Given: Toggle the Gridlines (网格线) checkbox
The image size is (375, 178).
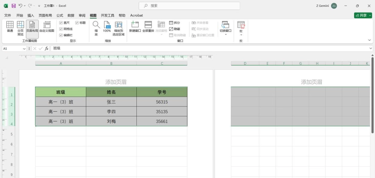Looking at the screenshot, I should (61, 29).
